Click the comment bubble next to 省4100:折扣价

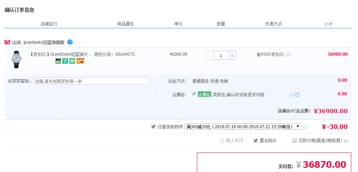[288, 55]
